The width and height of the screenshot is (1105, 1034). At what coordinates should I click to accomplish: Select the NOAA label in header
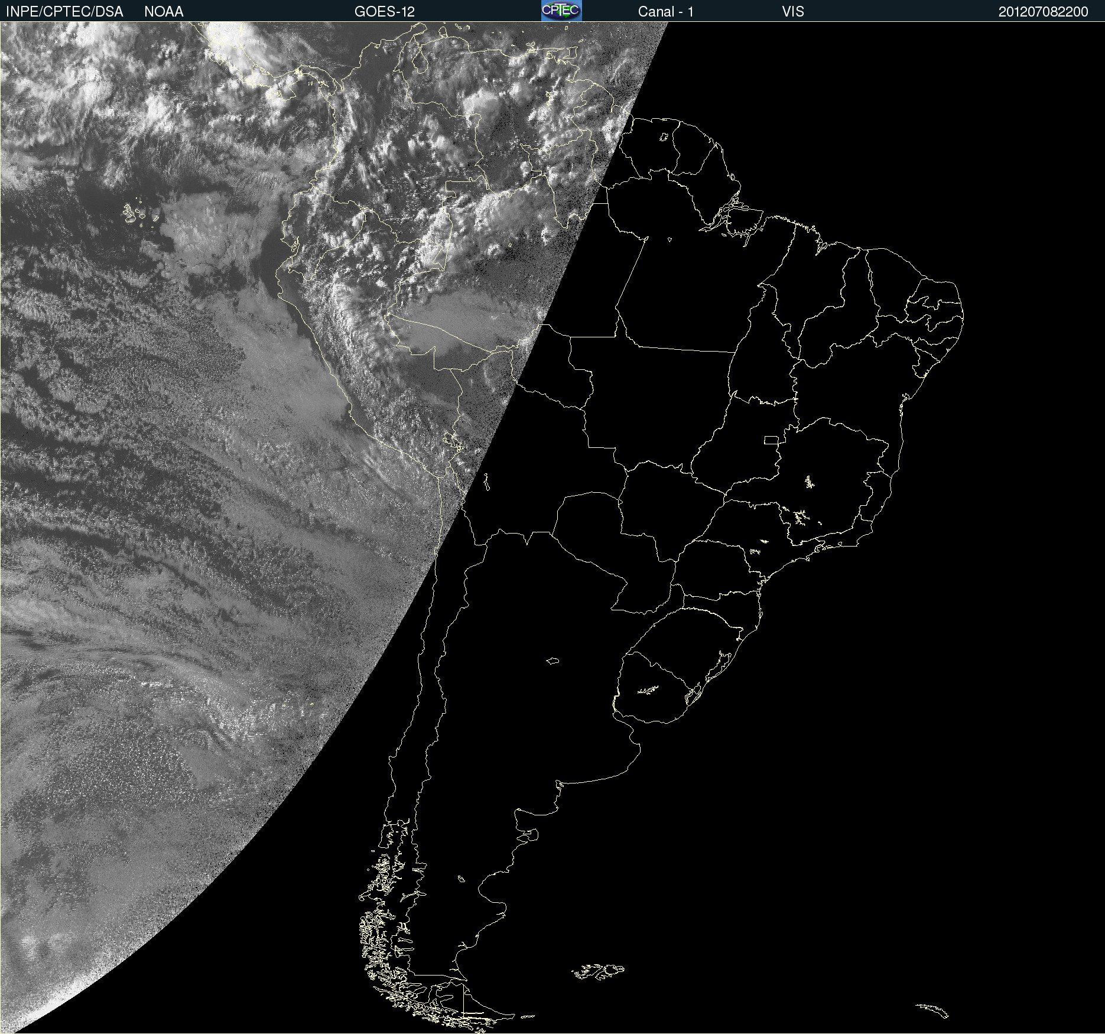coord(164,12)
